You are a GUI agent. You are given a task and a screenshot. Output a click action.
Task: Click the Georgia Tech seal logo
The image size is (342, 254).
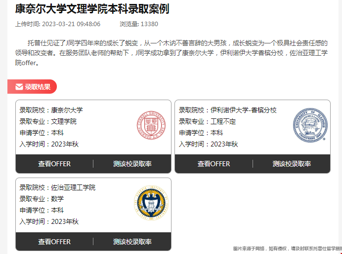pyautogui.click(x=151, y=203)
